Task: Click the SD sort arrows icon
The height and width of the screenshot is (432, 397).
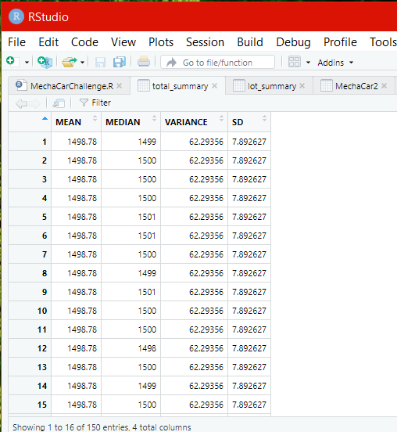Action: pyautogui.click(x=264, y=118)
